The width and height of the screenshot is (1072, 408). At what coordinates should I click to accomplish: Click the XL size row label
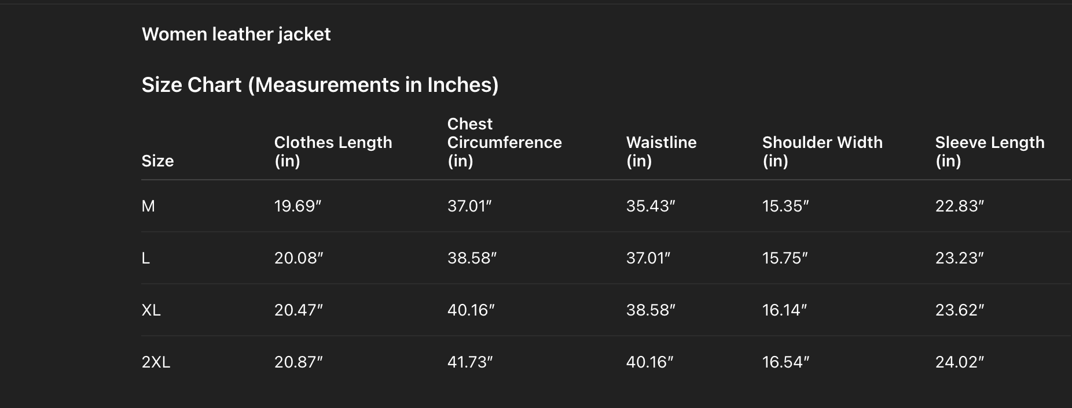(x=151, y=310)
